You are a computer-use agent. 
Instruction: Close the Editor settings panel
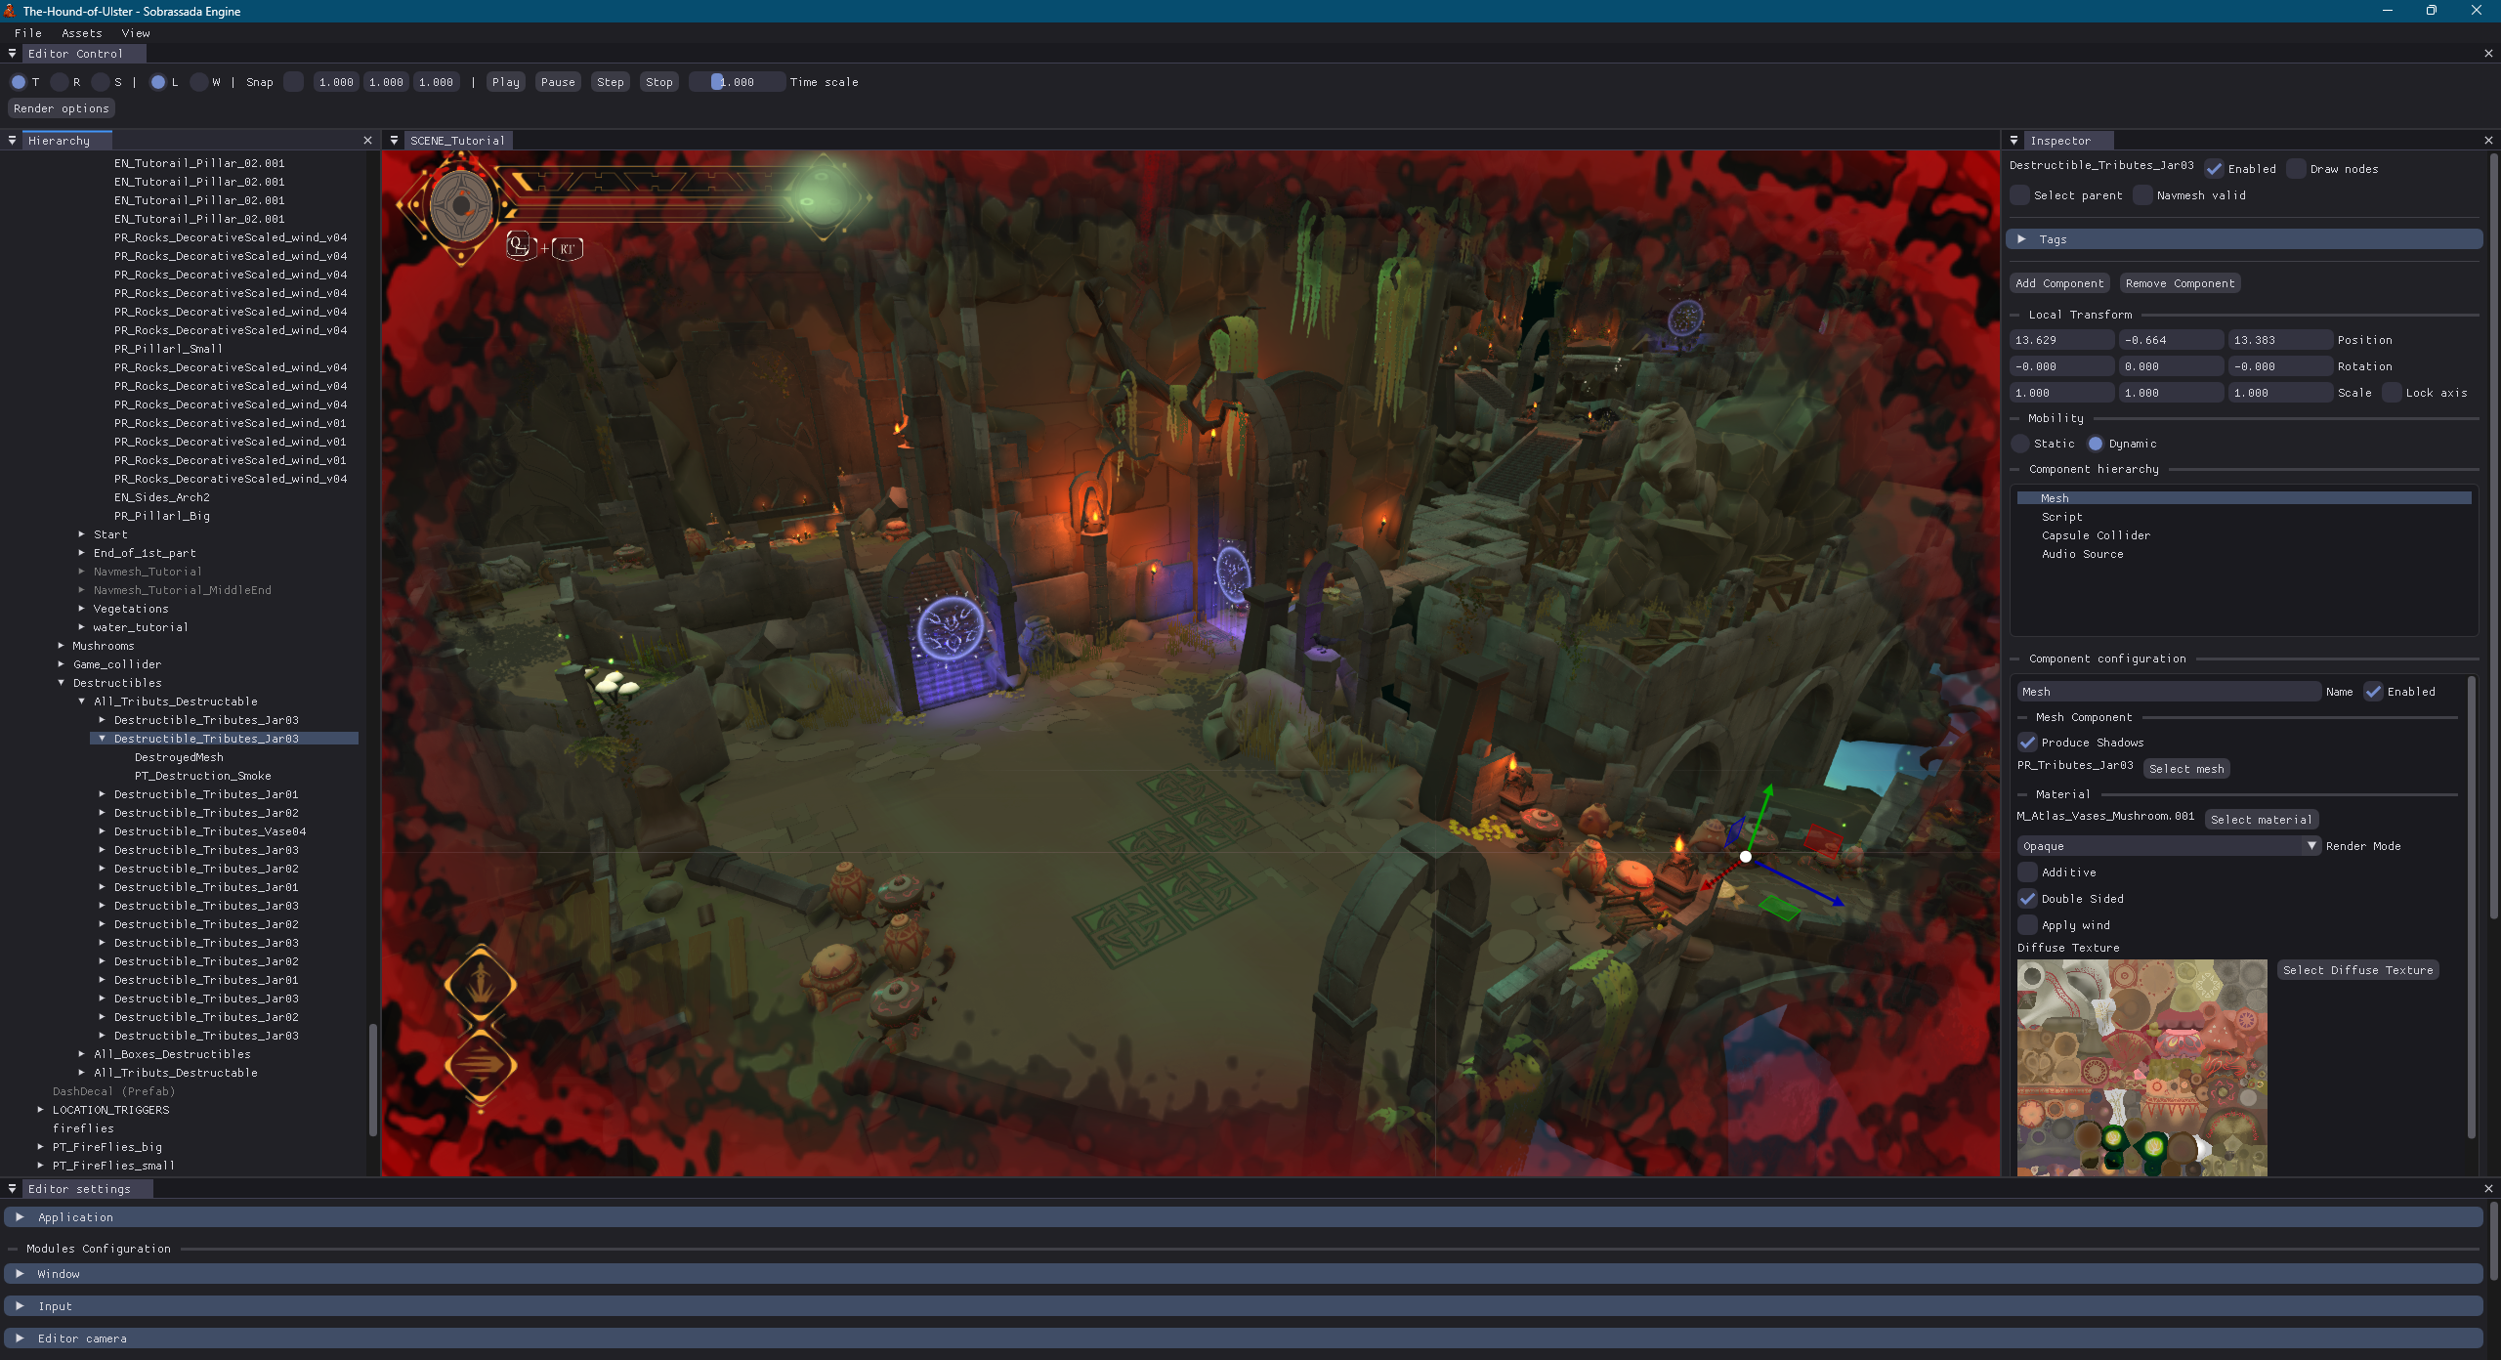coord(2488,1189)
